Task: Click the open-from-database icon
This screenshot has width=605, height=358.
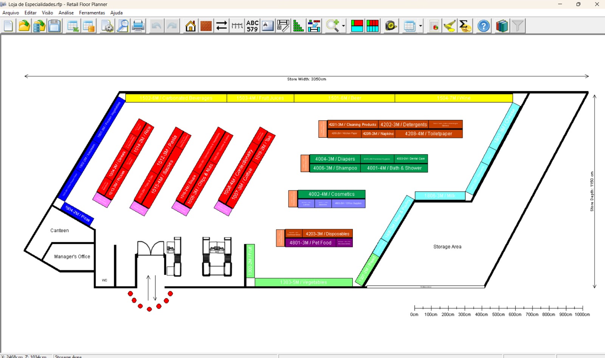Action: pos(39,26)
